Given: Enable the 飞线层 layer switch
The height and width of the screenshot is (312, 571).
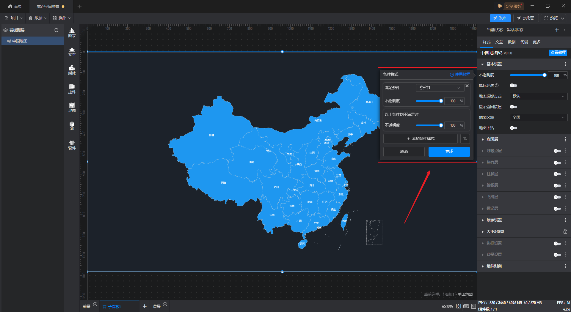Looking at the screenshot, I should [x=557, y=197].
